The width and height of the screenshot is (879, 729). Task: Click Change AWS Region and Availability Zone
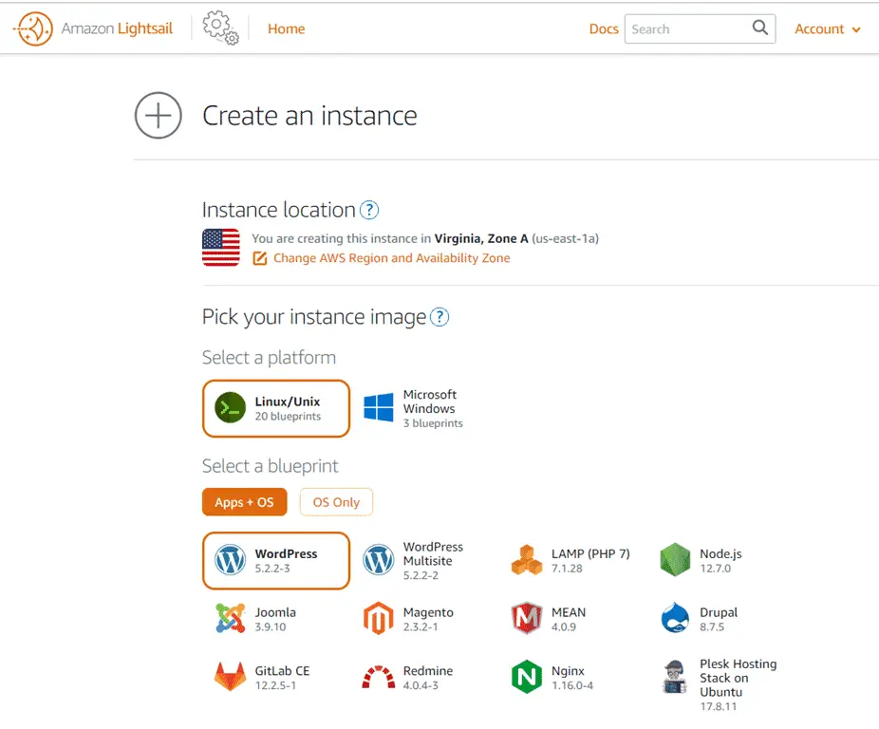pyautogui.click(x=391, y=258)
